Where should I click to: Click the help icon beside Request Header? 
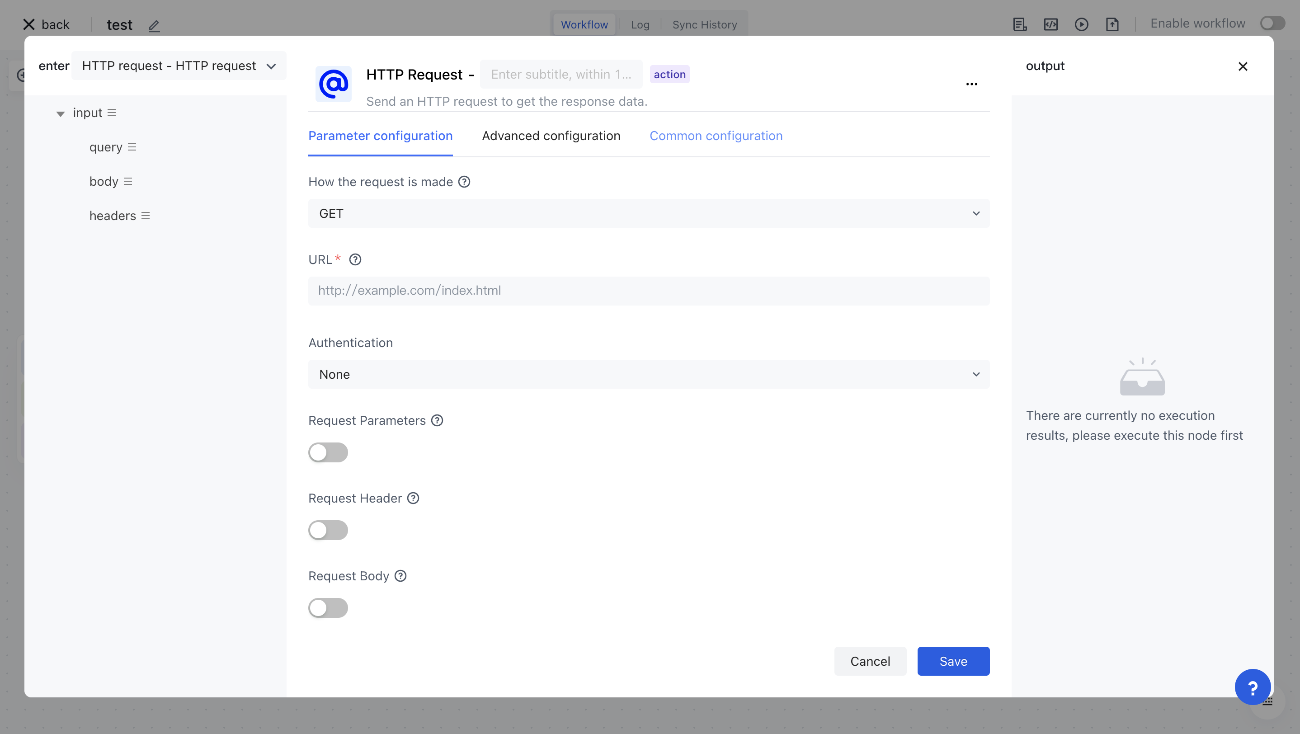[x=413, y=498]
